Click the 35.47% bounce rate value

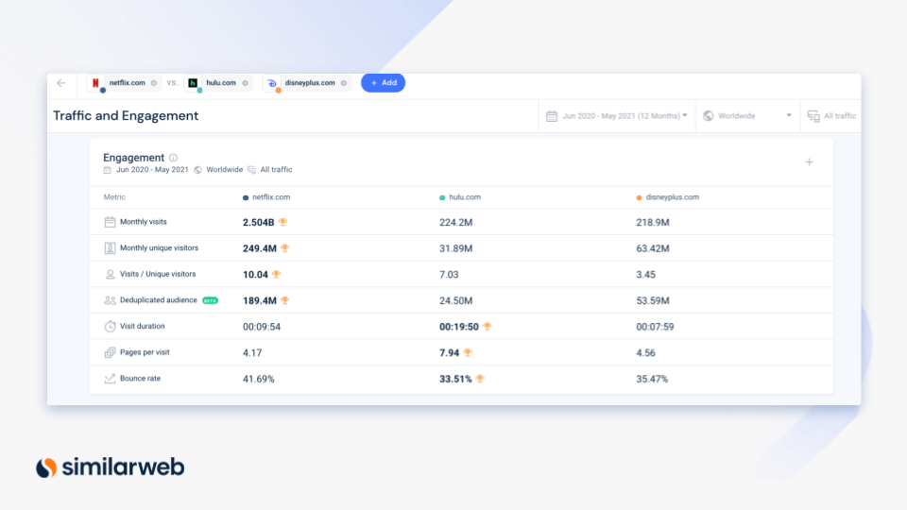[652, 379]
